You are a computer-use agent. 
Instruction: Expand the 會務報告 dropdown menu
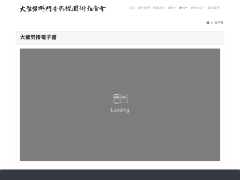[x=197, y=8]
